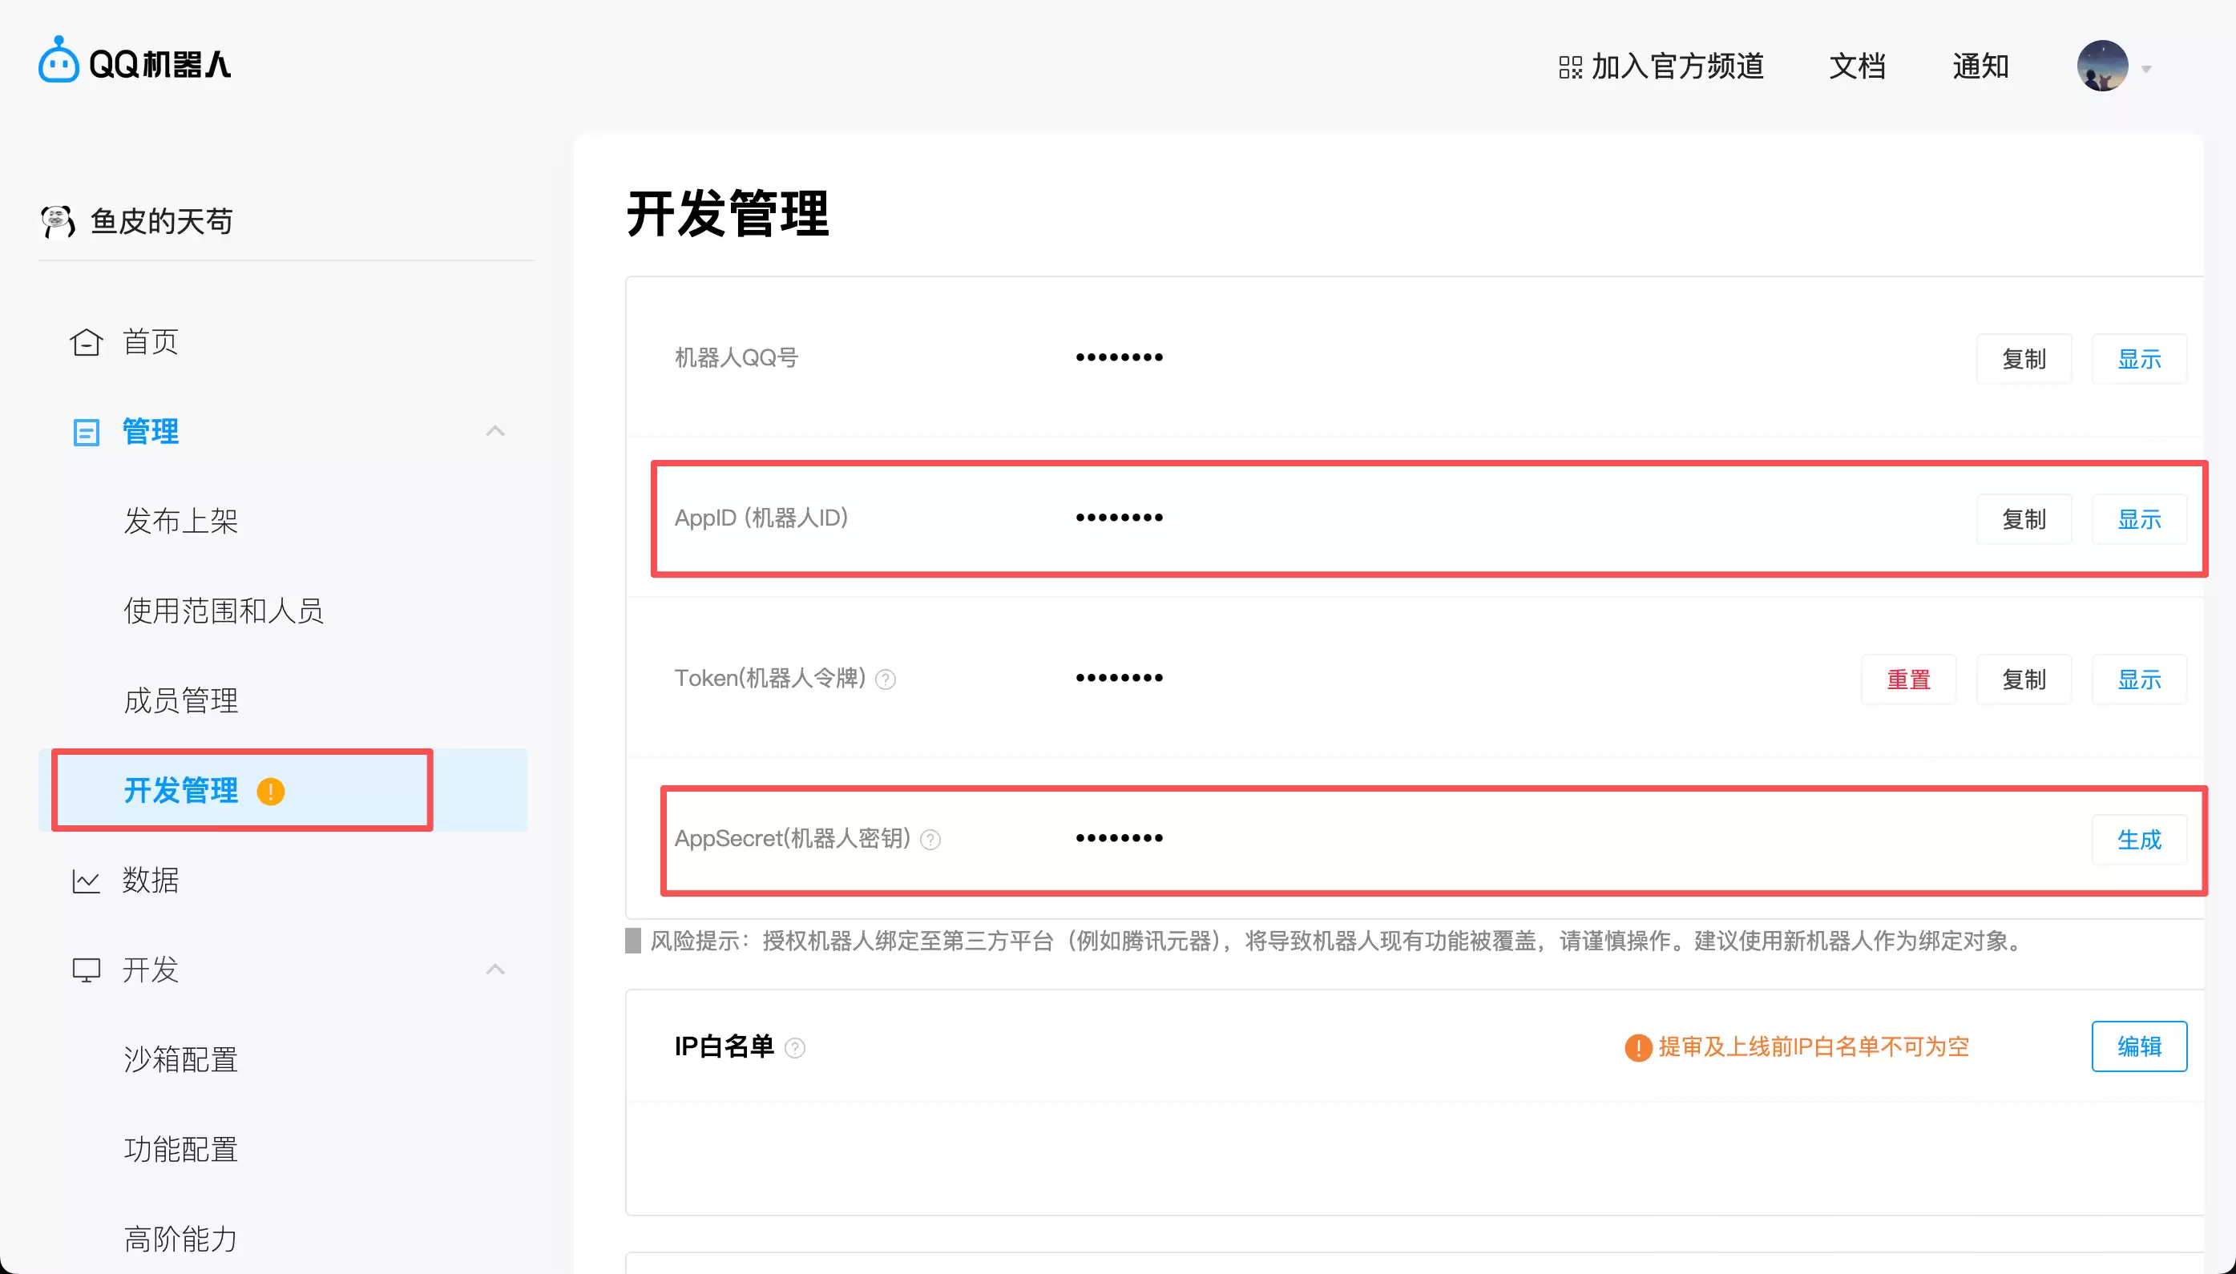Open 沙箱配置 in the sidebar
This screenshot has height=1274, width=2236.
pos(180,1058)
